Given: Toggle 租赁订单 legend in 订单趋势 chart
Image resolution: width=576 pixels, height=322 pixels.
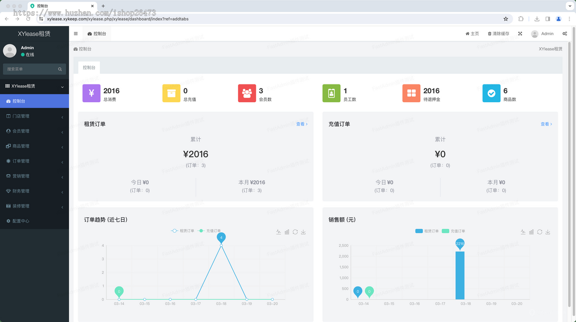Looking at the screenshot, I should (182, 231).
